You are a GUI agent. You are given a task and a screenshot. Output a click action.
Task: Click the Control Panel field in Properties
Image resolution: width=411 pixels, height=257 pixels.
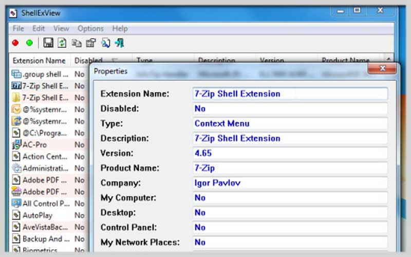pyautogui.click(x=290, y=228)
